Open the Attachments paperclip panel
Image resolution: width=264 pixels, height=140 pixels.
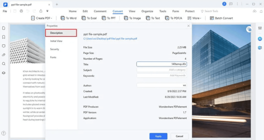click(x=4, y=55)
